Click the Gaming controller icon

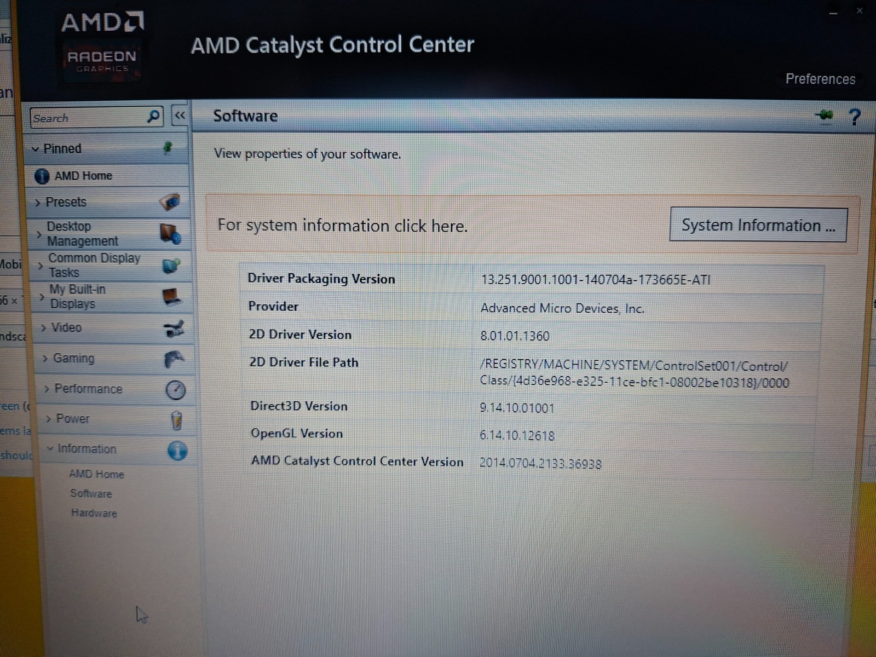pos(175,359)
